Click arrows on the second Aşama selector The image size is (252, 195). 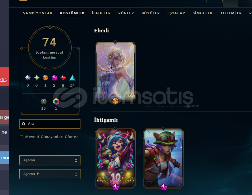click(76, 174)
